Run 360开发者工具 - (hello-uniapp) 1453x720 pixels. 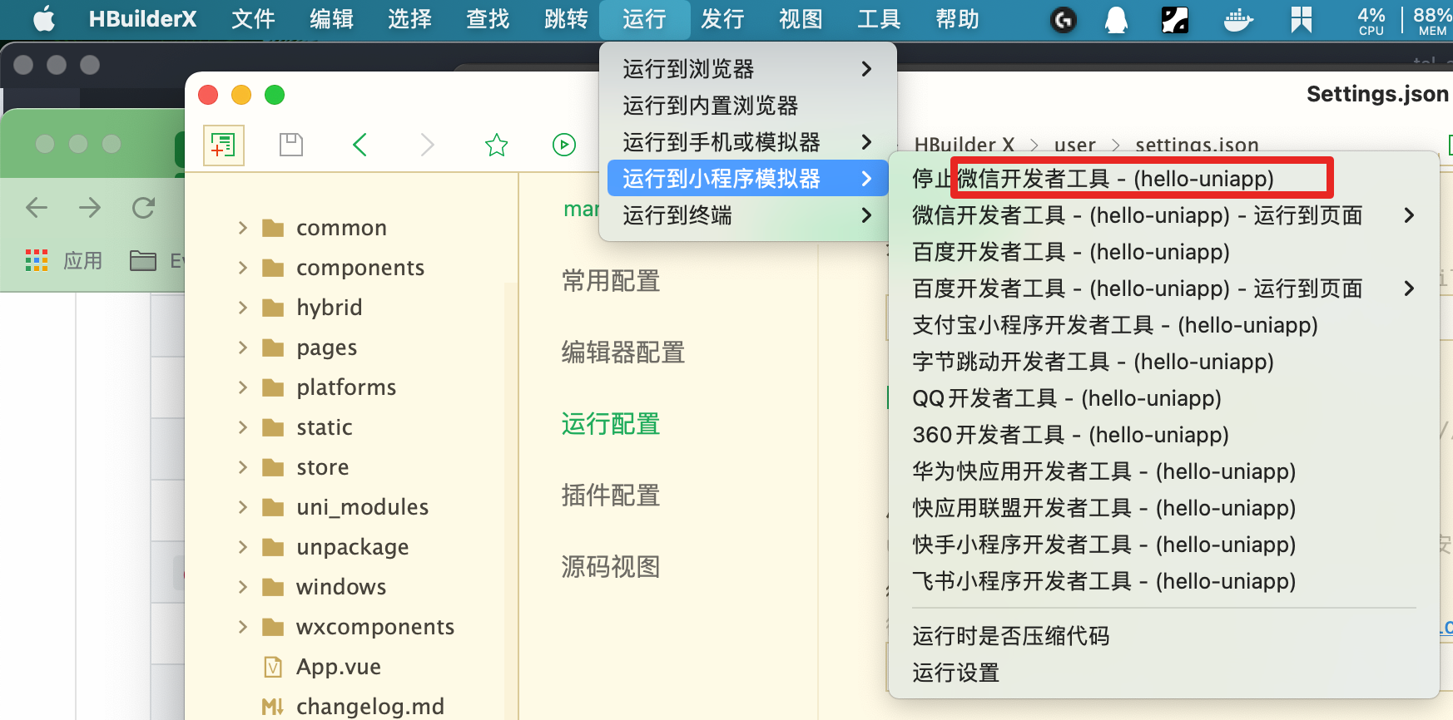(x=1163, y=435)
